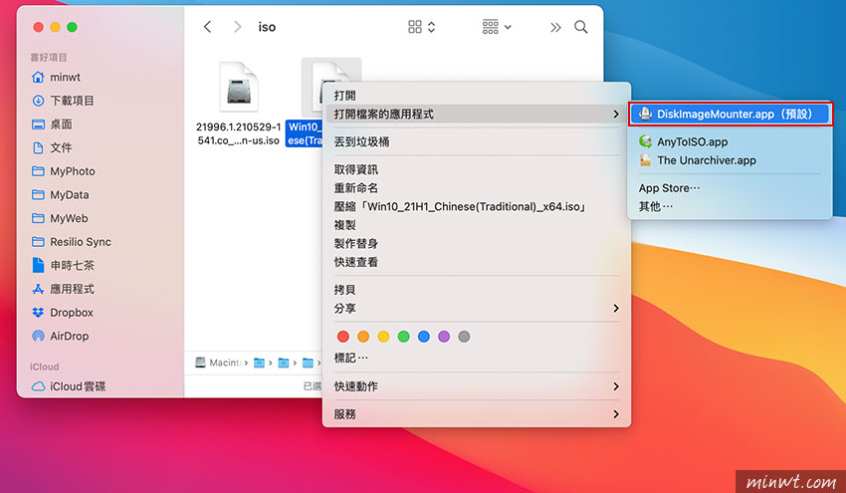Choose 複製 in the context menu
This screenshot has width=846, height=493.
[477, 225]
